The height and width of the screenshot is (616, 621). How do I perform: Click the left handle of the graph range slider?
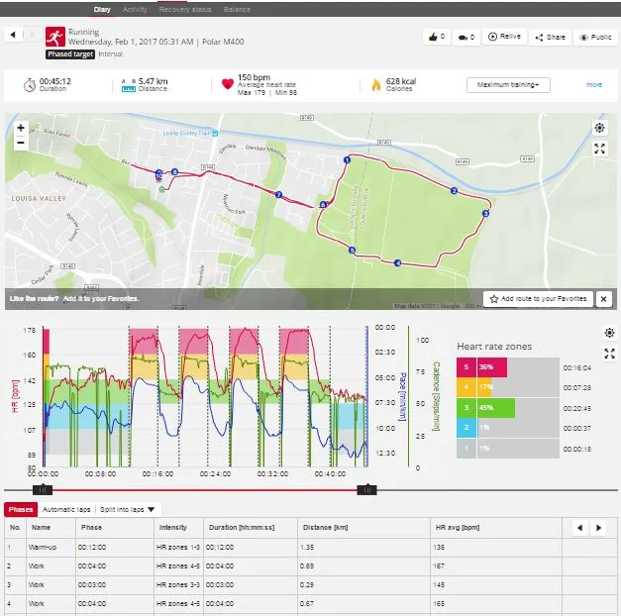pos(41,489)
